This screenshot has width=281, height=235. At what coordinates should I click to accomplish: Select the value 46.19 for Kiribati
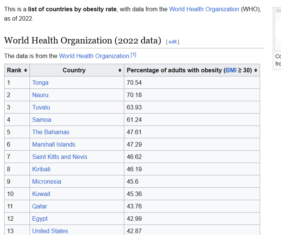[134, 169]
